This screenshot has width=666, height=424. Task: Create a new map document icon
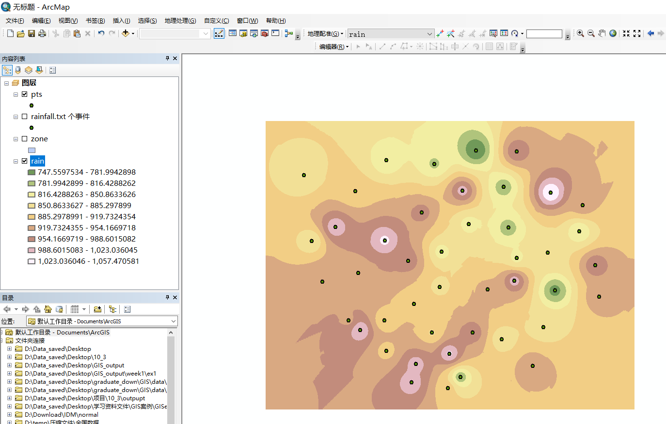[x=10, y=33]
